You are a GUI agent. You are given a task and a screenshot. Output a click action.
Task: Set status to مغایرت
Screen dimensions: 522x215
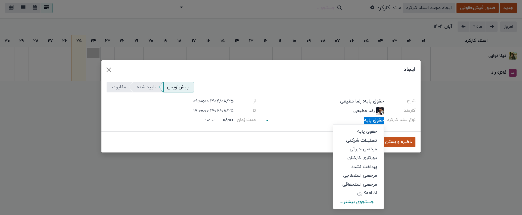(x=119, y=87)
